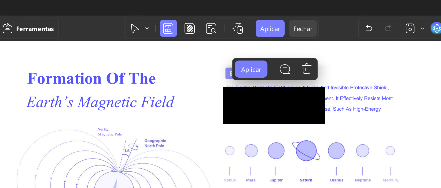
Task: Click text 'Invisible Protective Shield,'
Action: [x=360, y=88]
